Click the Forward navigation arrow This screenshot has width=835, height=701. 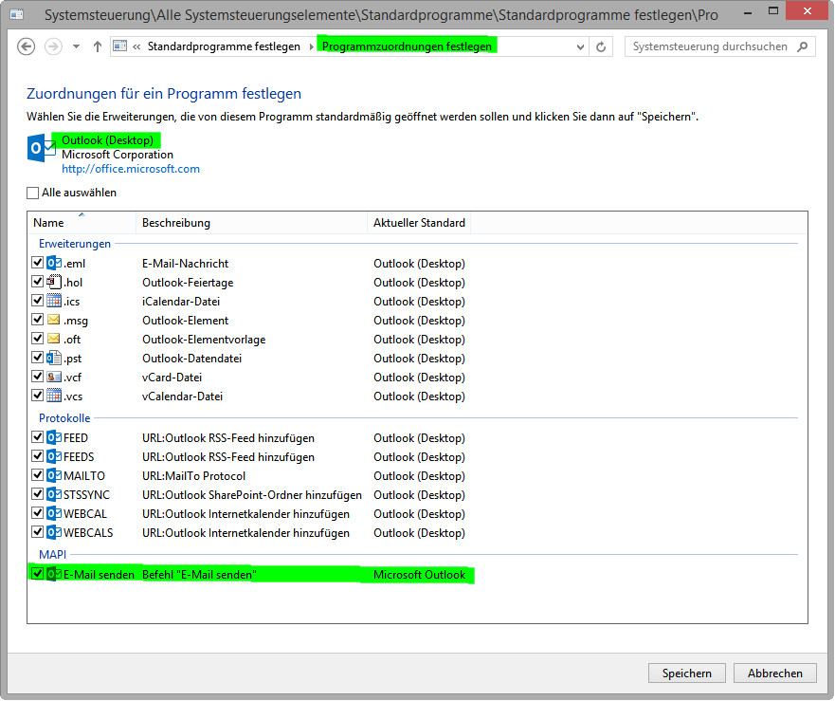pyautogui.click(x=53, y=46)
